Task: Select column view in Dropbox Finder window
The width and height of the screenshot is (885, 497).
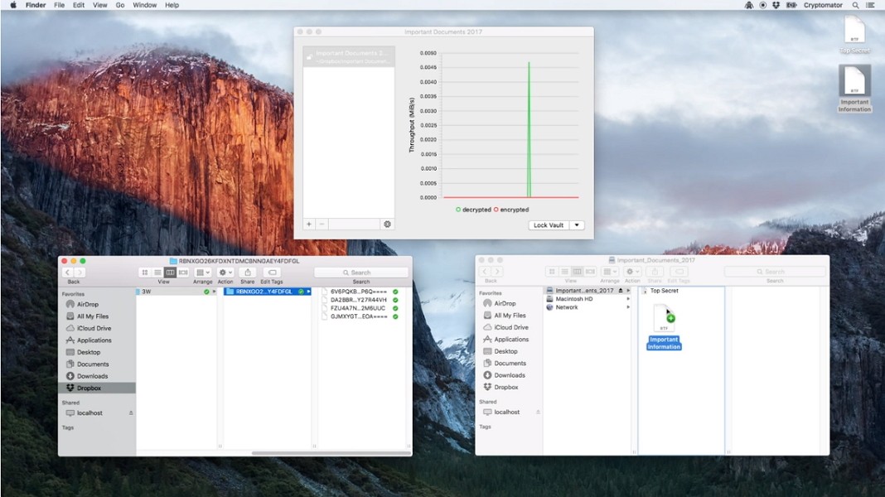Action: (x=170, y=273)
